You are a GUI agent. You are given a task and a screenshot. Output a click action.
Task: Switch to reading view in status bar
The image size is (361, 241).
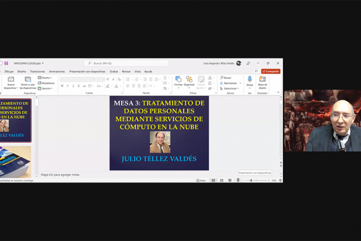click(x=230, y=180)
